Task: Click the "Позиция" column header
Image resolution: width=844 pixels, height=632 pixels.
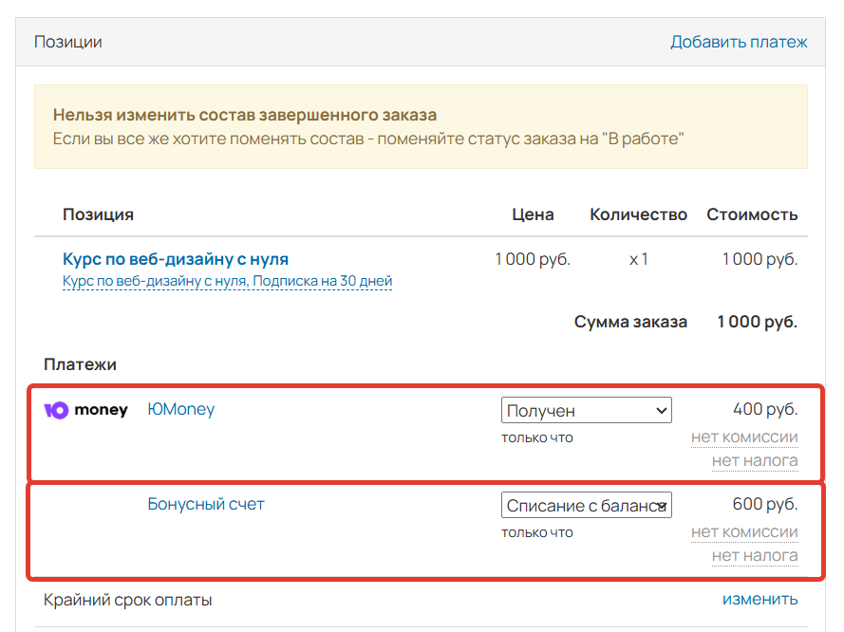Action: [98, 214]
